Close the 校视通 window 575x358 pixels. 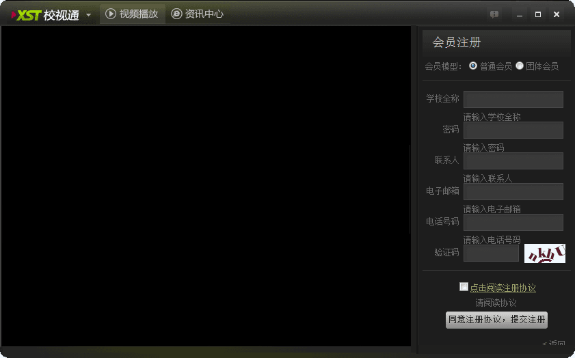pos(557,14)
